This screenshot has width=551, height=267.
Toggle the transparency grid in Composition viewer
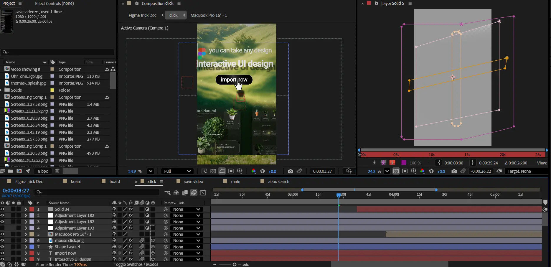[x=213, y=171]
